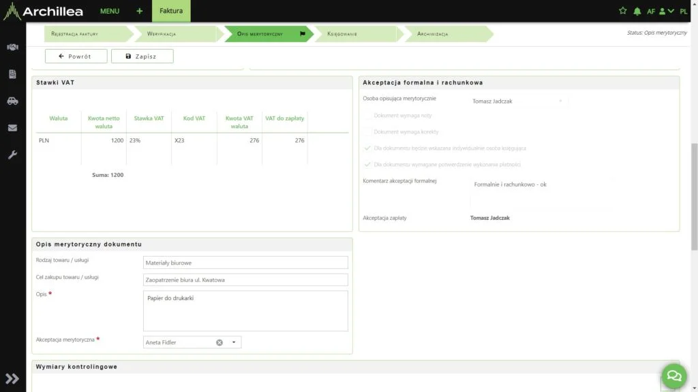Viewport: 698px width, 392px height.
Task: Open the car fleet icon in the sidebar
Action: (12, 101)
